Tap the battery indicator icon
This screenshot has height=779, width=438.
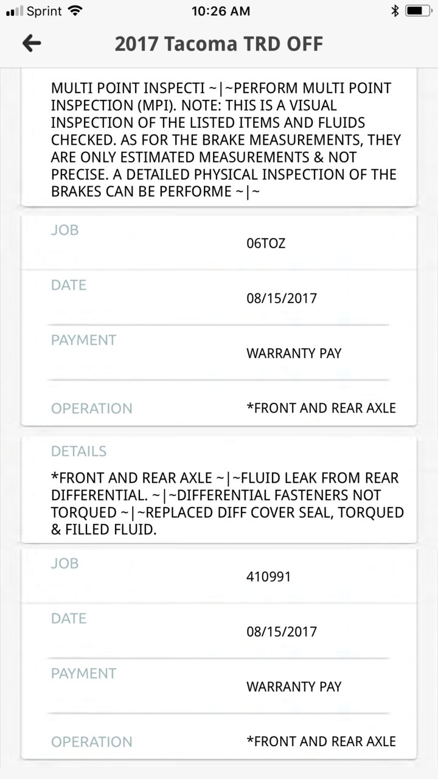418,11
